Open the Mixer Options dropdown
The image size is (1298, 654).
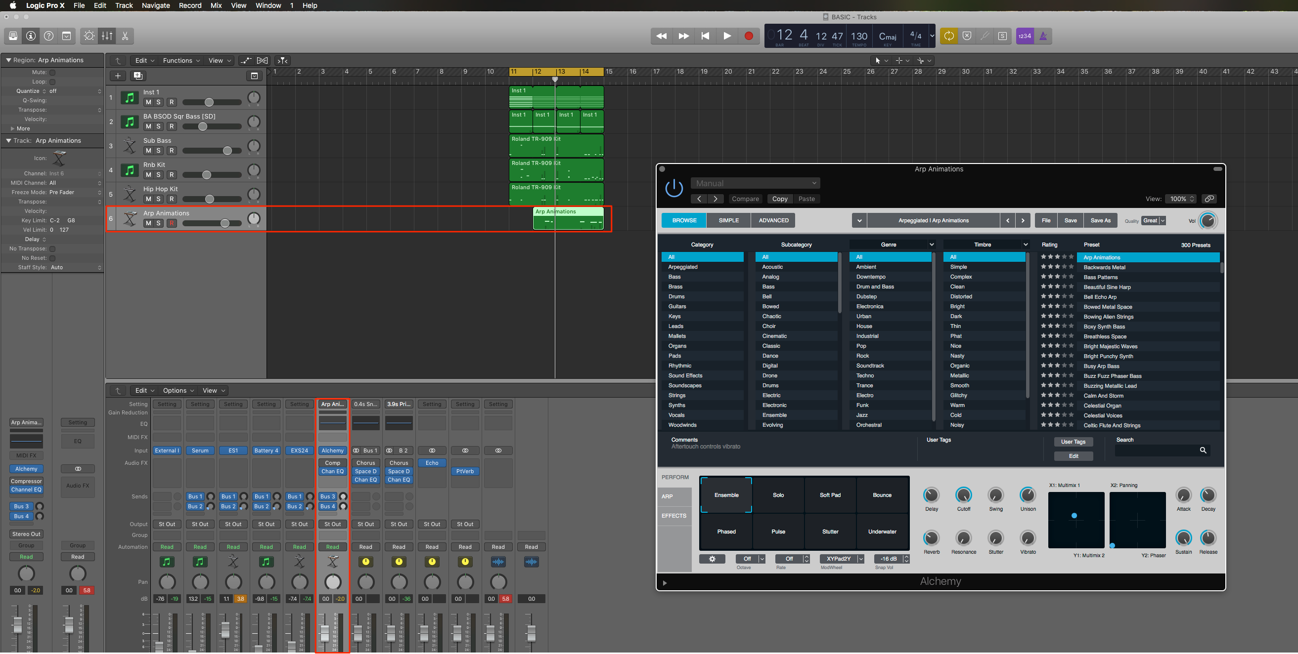coord(179,391)
